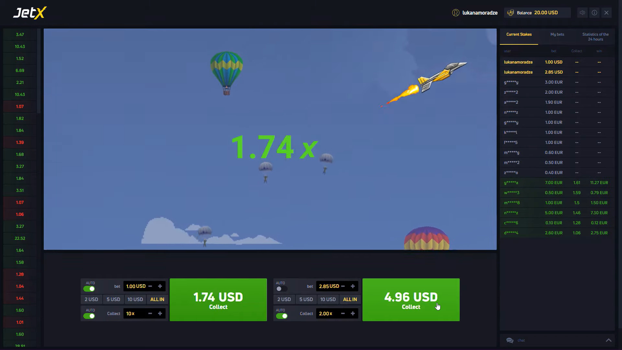
Task: Click the 6.69 multiplier in history
Action: coord(20,70)
